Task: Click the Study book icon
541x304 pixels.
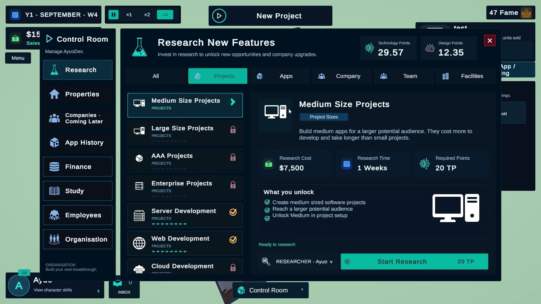Action: coord(54,191)
